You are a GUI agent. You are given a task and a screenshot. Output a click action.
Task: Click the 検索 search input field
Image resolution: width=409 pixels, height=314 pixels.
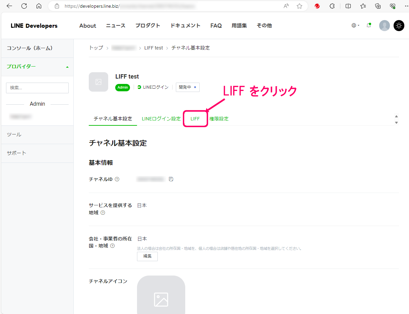point(37,88)
